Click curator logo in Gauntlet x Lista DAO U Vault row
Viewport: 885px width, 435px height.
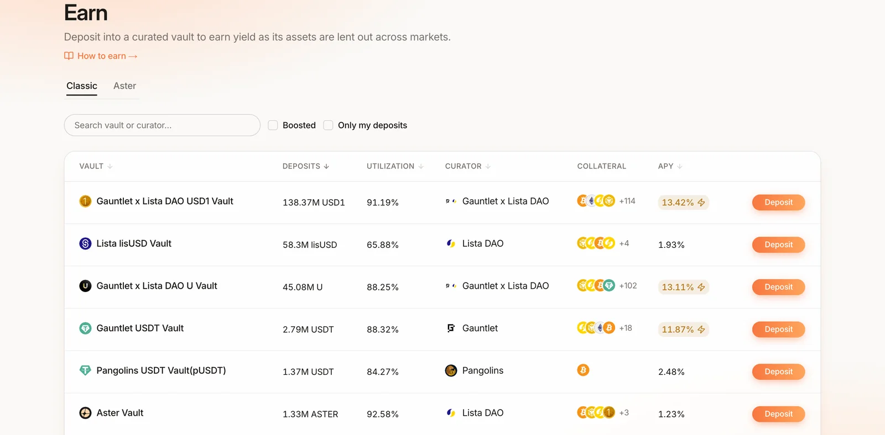tap(451, 286)
